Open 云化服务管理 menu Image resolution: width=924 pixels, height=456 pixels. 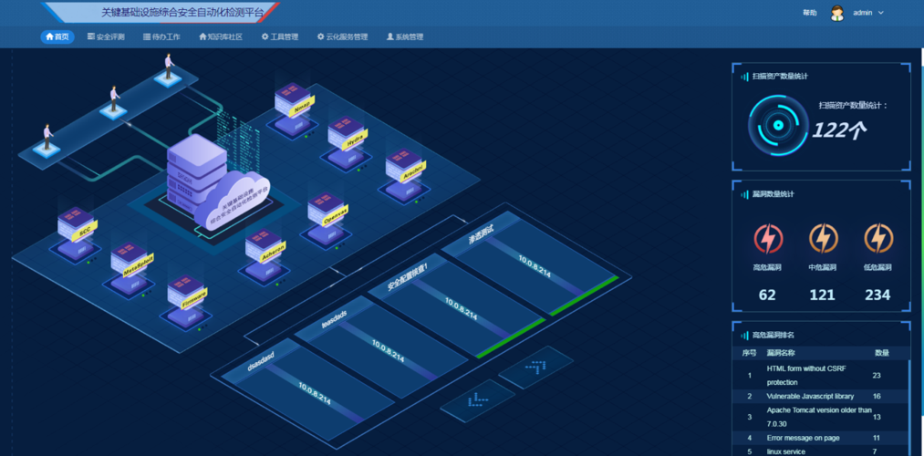342,36
